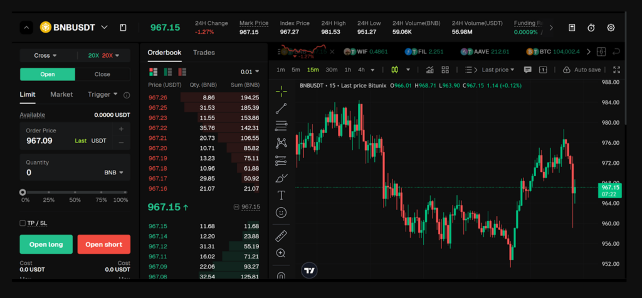642x298 pixels.
Task: Select the brush drawing tool
Action: click(282, 178)
